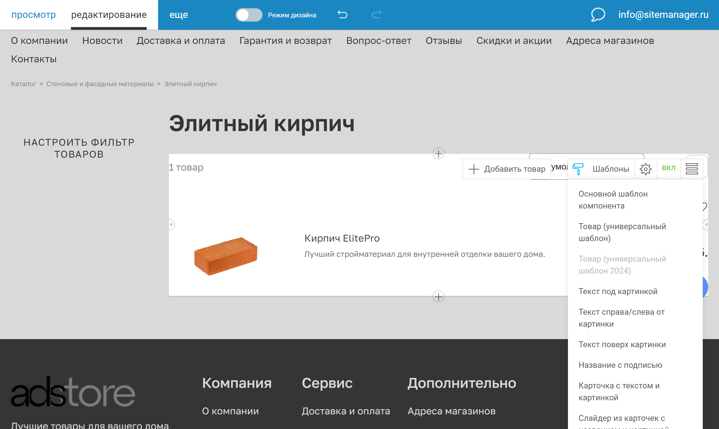Click the paint roller templates icon

click(578, 168)
